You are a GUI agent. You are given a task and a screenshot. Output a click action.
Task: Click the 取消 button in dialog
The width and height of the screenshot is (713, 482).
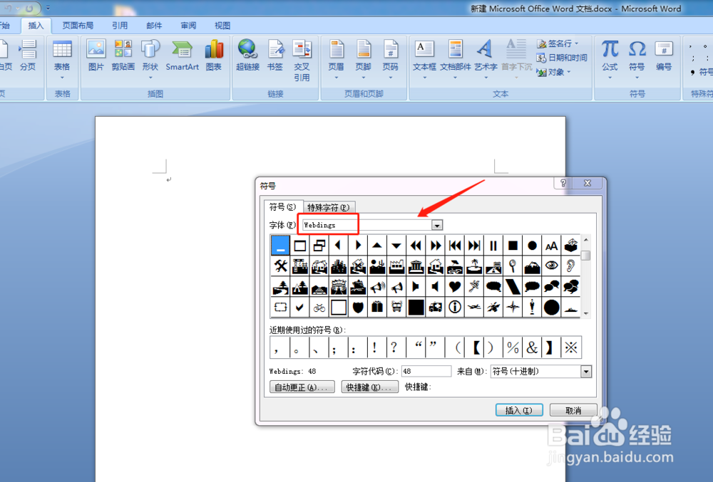coord(573,410)
